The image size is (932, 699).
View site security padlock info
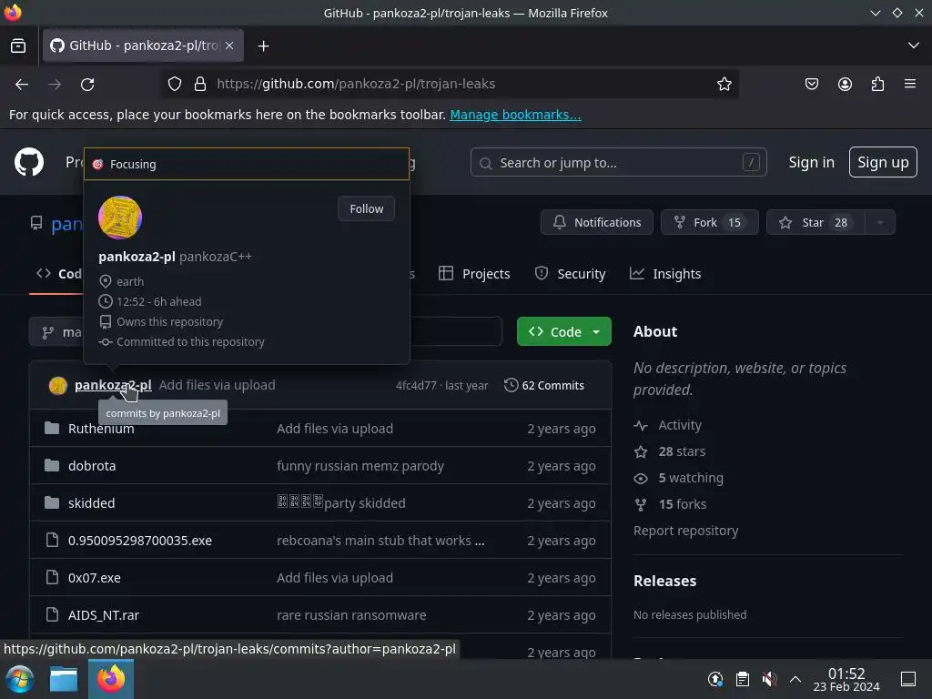(x=200, y=85)
